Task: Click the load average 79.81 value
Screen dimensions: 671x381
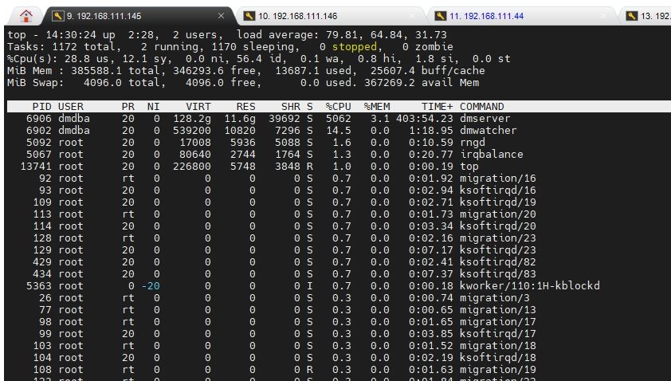Action: point(342,35)
